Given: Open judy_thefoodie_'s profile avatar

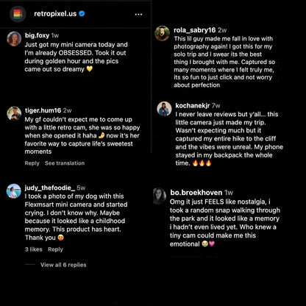Looking at the screenshot, I should [x=14, y=191].
